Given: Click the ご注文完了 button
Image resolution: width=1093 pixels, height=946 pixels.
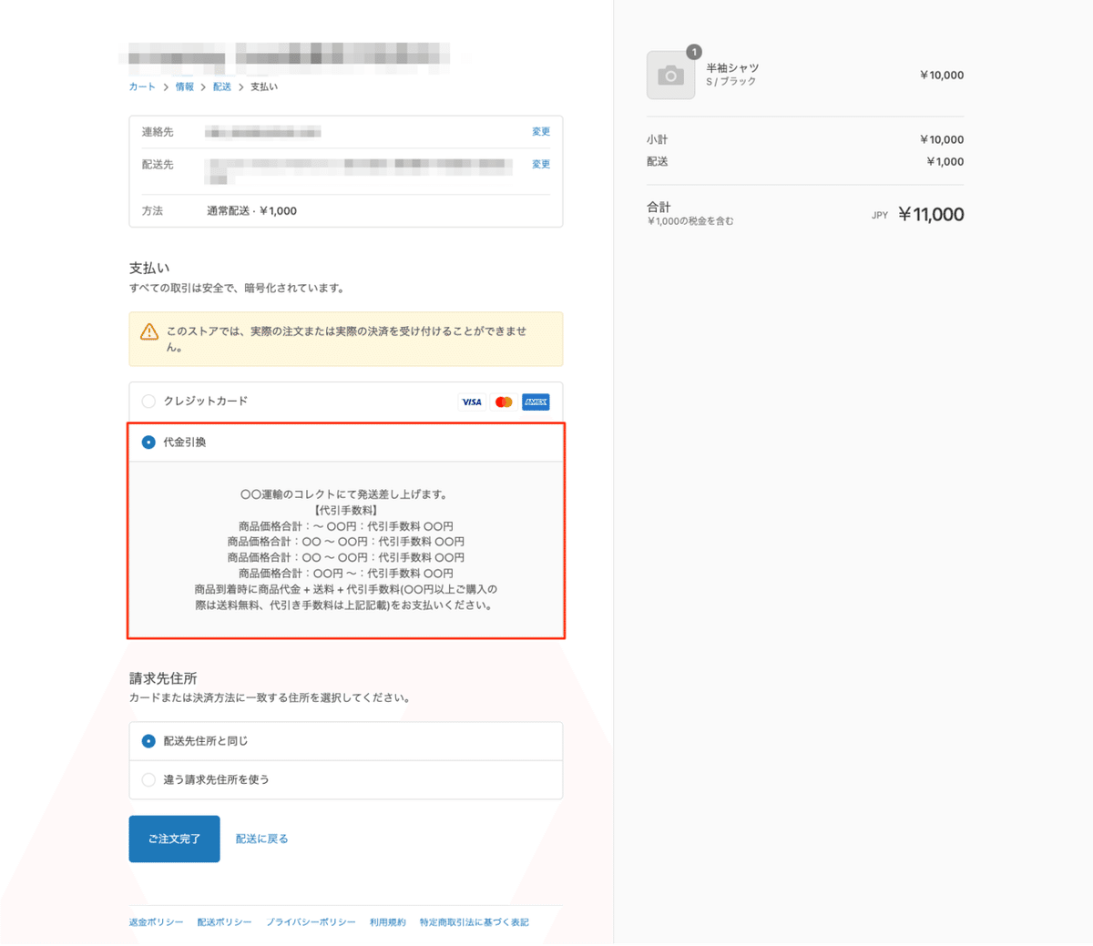Looking at the screenshot, I should point(174,839).
